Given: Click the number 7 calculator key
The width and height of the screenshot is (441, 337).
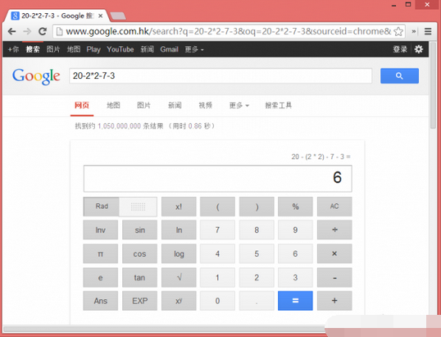Looking at the screenshot, I should pos(217,230).
